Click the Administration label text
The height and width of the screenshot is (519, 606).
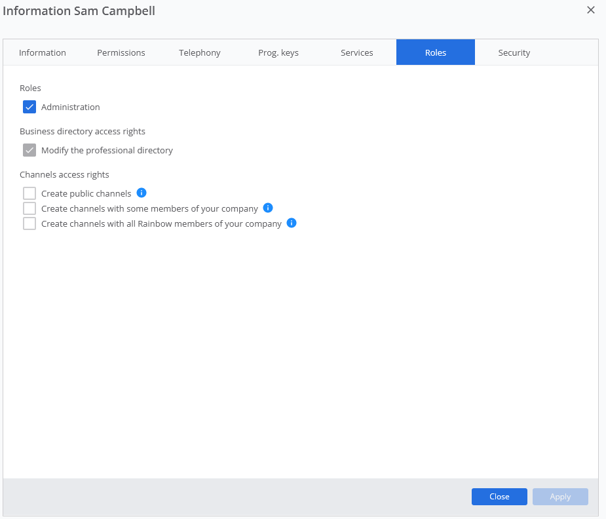[x=70, y=107]
